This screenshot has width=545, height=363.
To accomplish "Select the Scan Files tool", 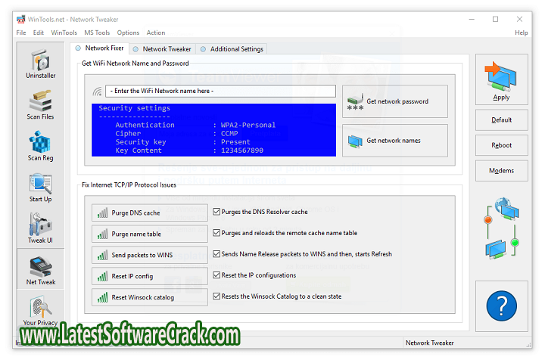I will pyautogui.click(x=40, y=105).
